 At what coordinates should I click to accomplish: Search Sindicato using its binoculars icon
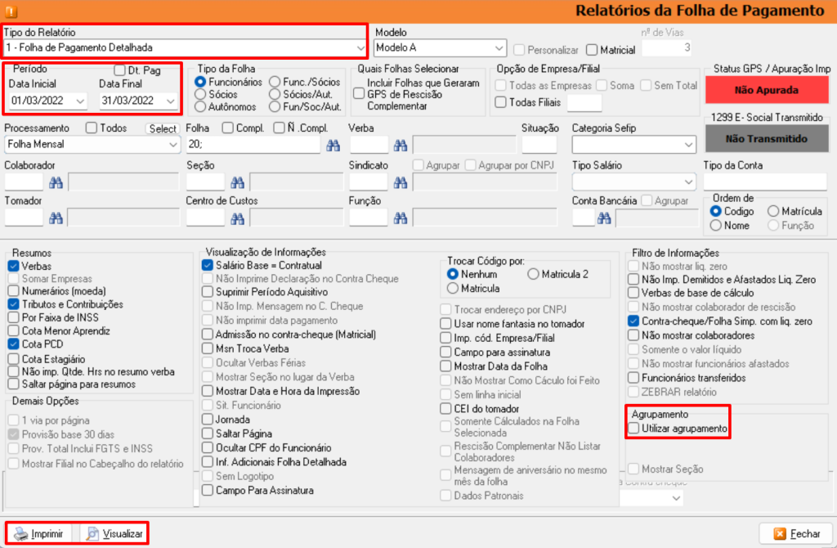click(401, 182)
